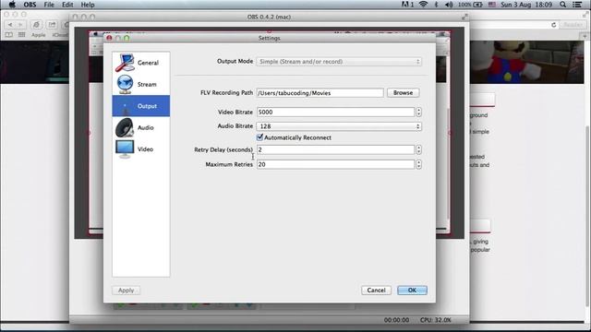Click the volume icon in menu bar
591x332 pixels.
pos(449,5)
